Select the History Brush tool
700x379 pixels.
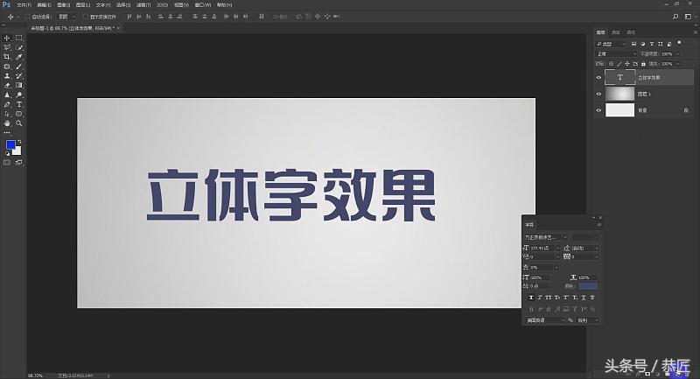[x=18, y=76]
